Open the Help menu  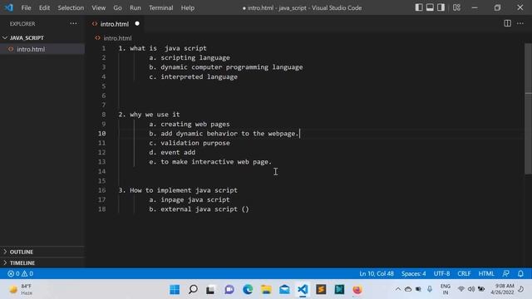[188, 7]
